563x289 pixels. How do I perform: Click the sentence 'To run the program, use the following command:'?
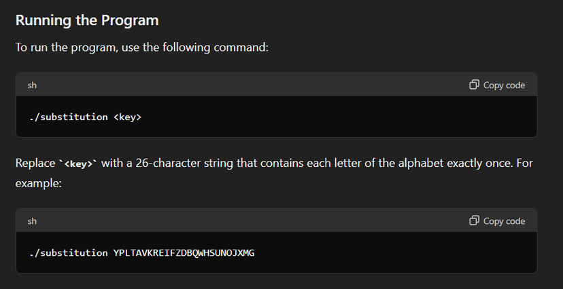click(x=142, y=47)
